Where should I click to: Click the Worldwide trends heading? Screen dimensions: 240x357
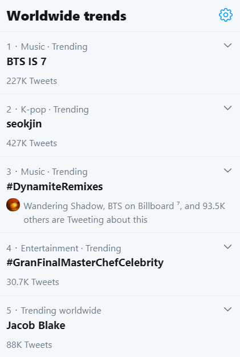click(66, 16)
